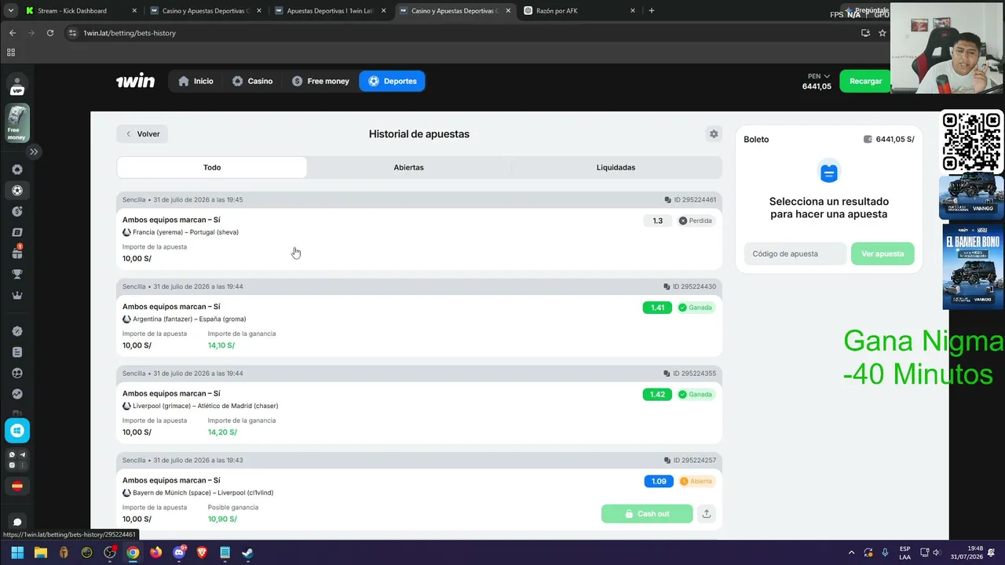Click the 1.42 odds on Liverpool – Atlético bet
The width and height of the screenshot is (1005, 565).
pyautogui.click(x=657, y=395)
